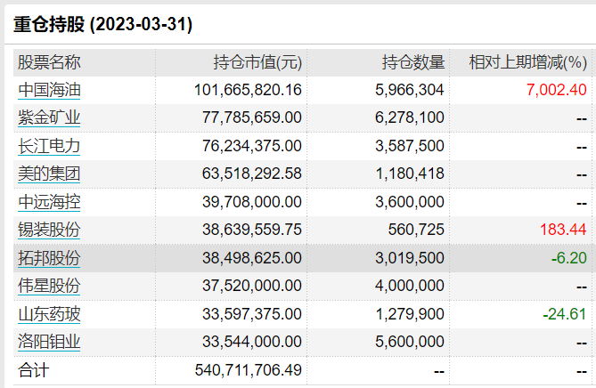Select the 相对上期增减(%) column header
This screenshot has width=596, height=388.
[x=528, y=62]
